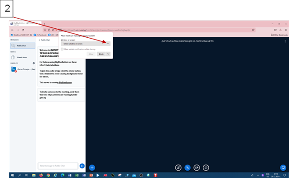The height and width of the screenshot is (179, 290).
Task: Share webcam with the camera button
Action: pyautogui.click(x=197, y=168)
